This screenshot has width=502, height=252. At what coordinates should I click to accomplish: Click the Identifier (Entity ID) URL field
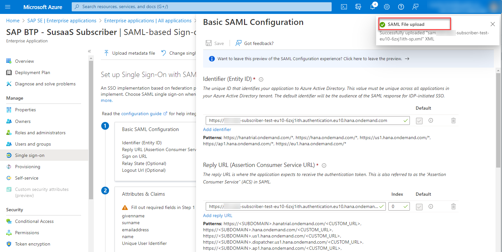pos(308,120)
